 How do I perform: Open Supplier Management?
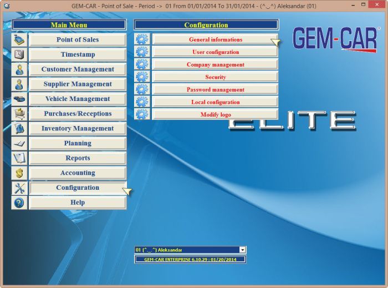(78, 84)
